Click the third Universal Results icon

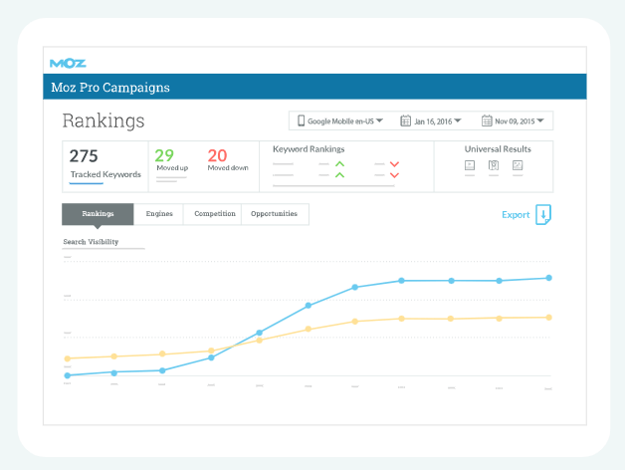click(518, 165)
